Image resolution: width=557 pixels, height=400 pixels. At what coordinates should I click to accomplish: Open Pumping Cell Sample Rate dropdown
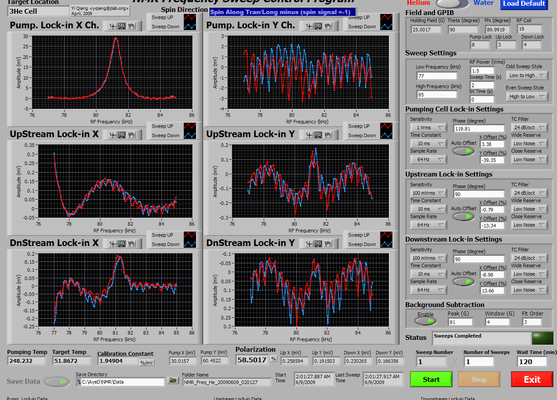point(428,159)
